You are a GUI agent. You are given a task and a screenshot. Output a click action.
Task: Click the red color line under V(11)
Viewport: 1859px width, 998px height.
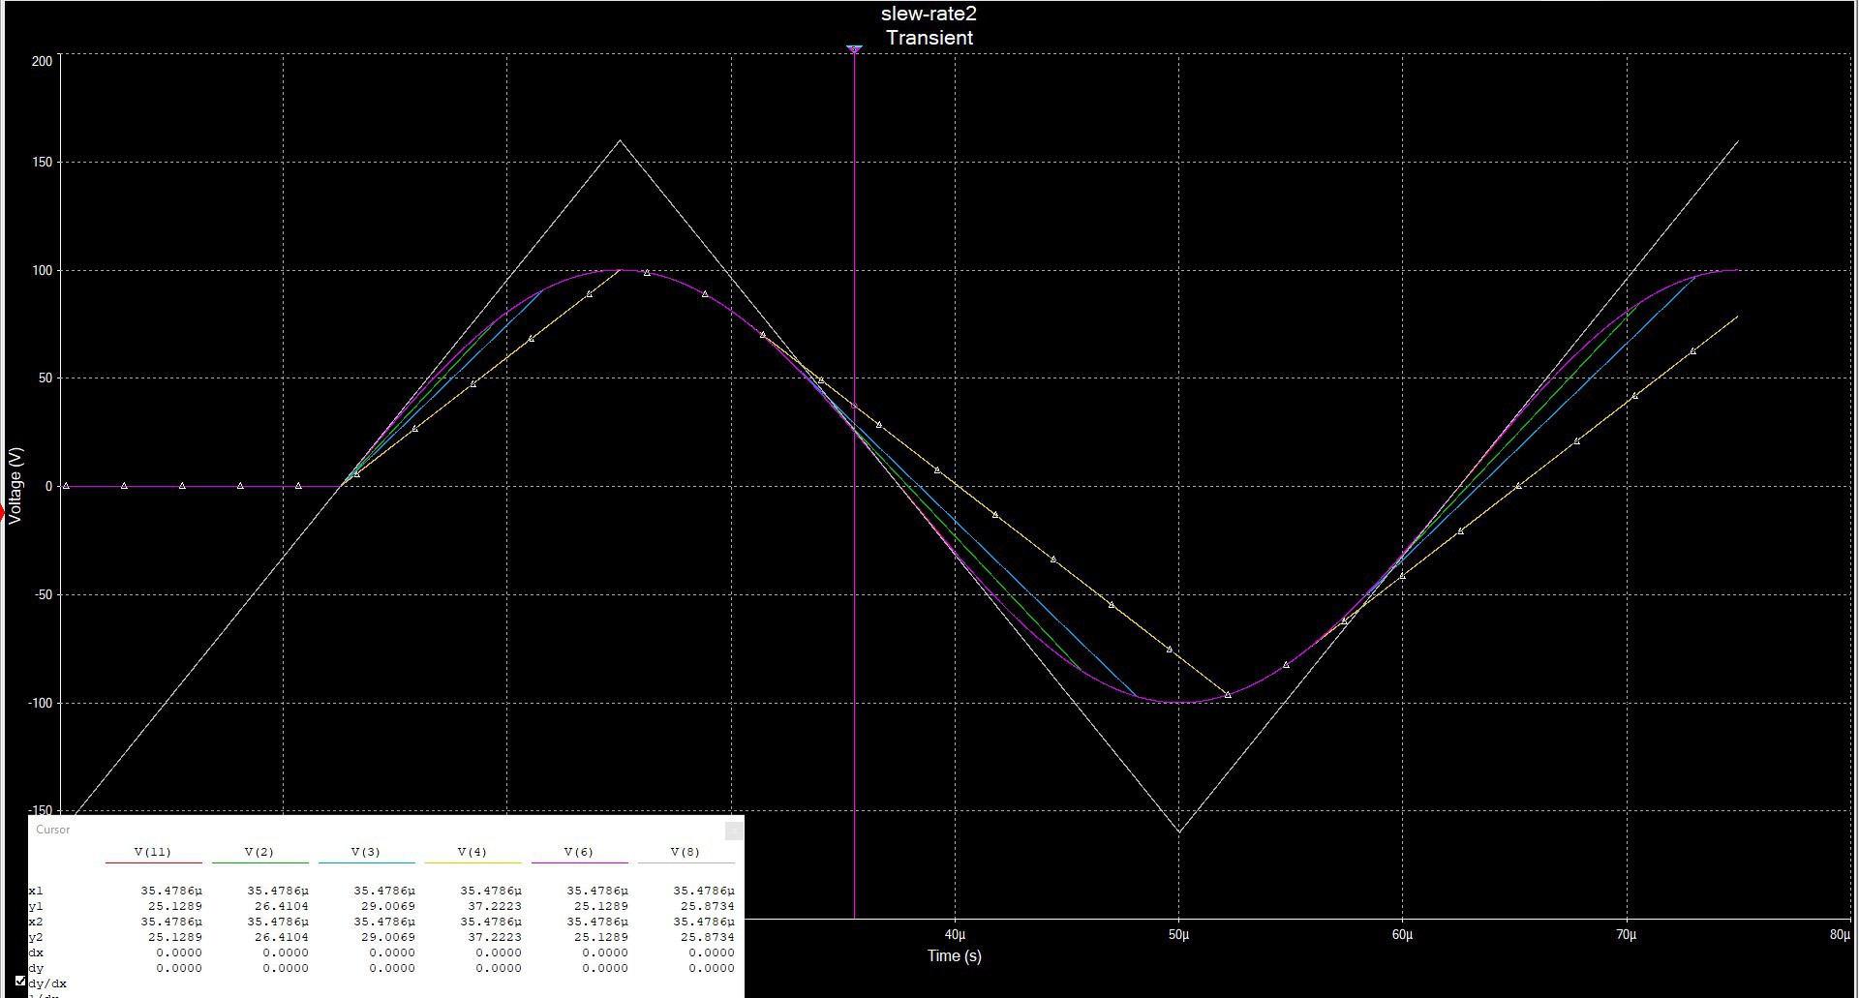pos(153,862)
